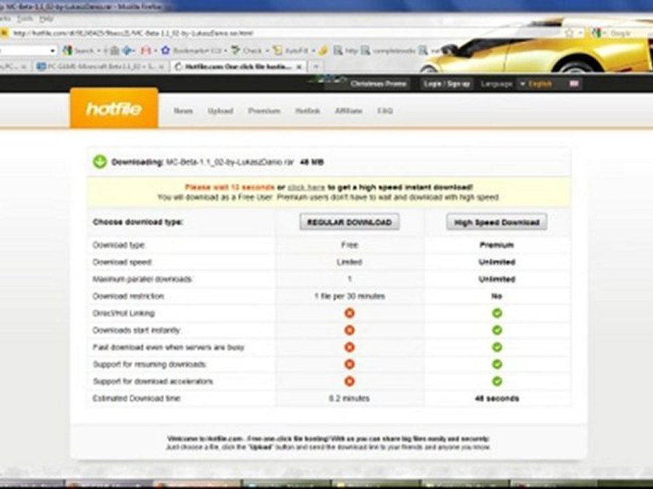653x489 pixels.
Task: Expand the Bookmarks dropdown arrow in toolbar
Action: [225, 51]
